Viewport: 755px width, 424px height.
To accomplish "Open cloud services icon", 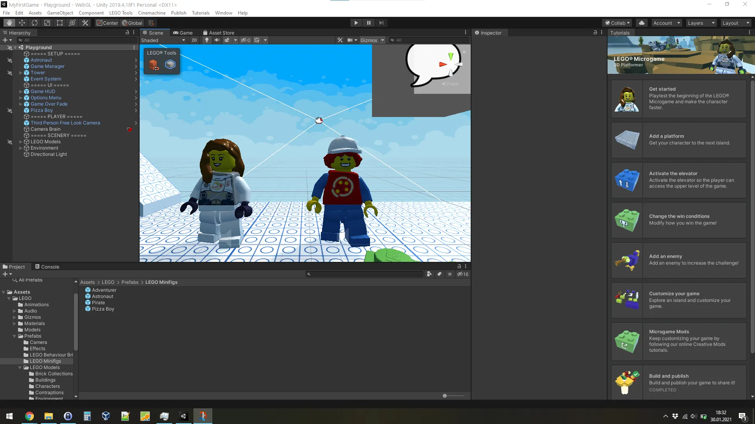I will (642, 23).
